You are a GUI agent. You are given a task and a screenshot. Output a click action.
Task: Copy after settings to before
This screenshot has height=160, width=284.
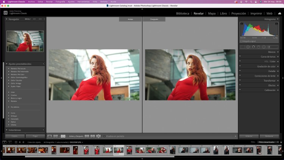point(92,136)
